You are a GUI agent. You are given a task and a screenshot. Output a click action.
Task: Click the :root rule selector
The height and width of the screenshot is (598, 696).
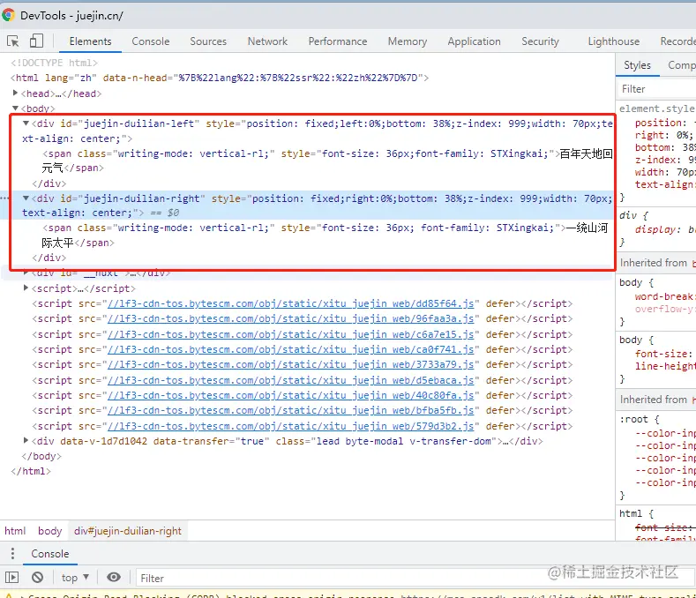tap(633, 419)
